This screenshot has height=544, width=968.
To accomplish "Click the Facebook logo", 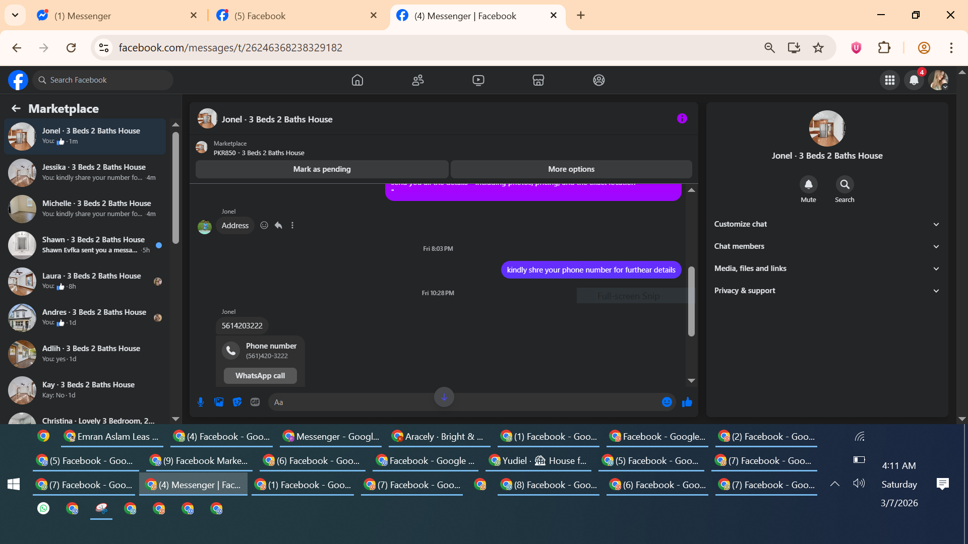I will click(18, 80).
